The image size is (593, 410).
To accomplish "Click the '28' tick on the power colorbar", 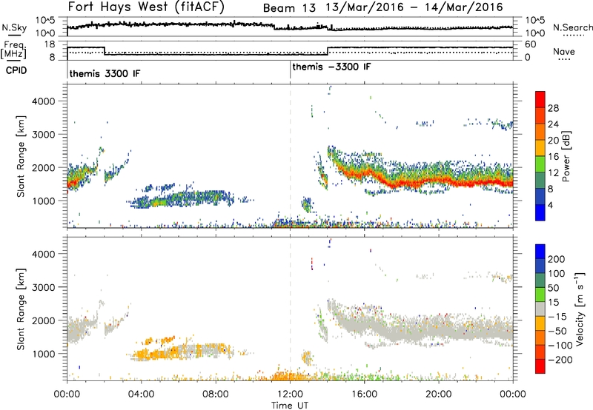I will (x=553, y=108).
